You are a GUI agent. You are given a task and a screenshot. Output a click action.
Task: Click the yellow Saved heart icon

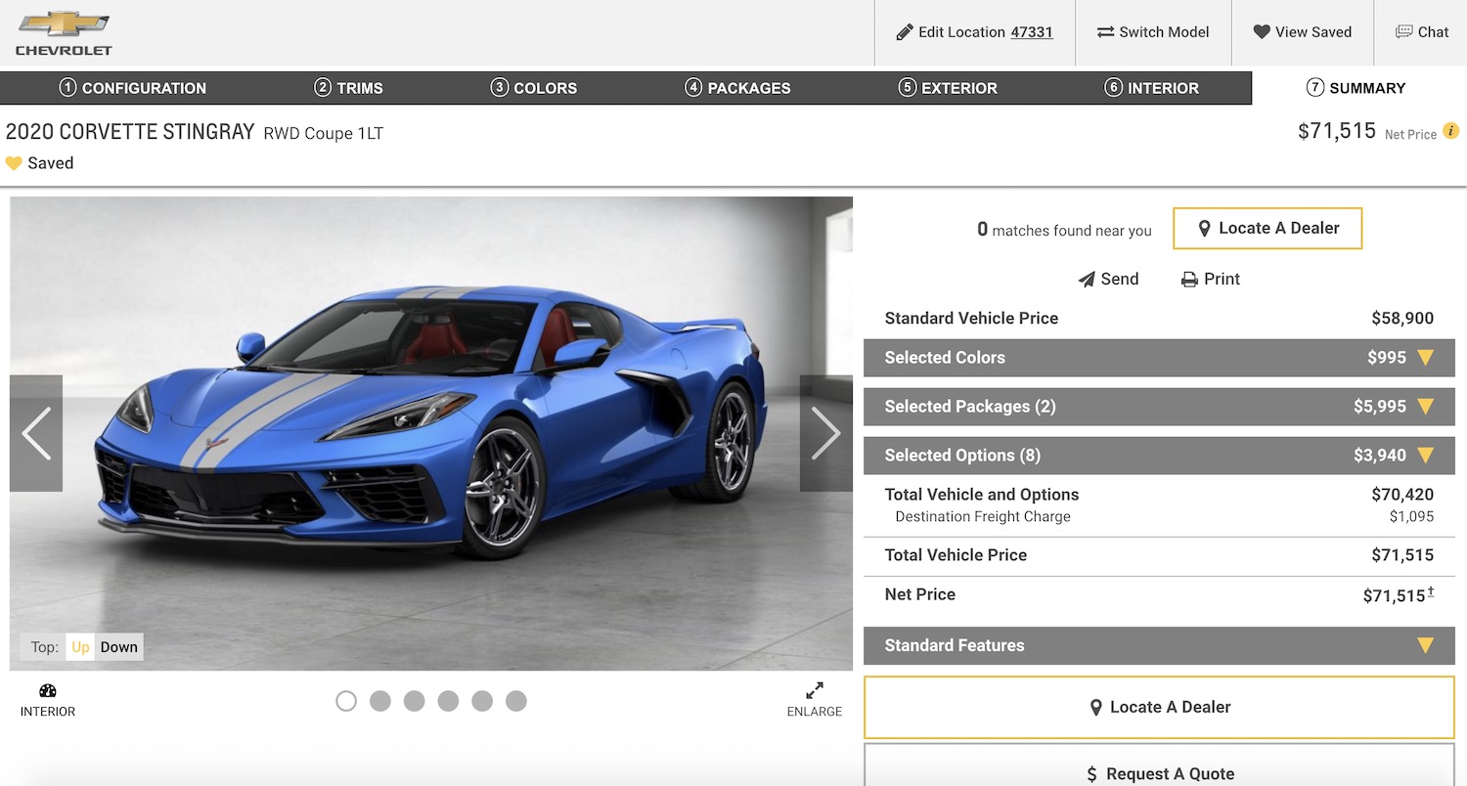click(14, 163)
